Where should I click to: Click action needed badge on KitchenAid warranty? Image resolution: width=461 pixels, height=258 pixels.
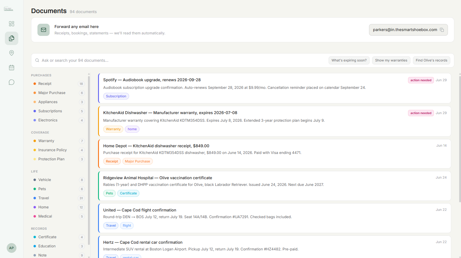421,113
